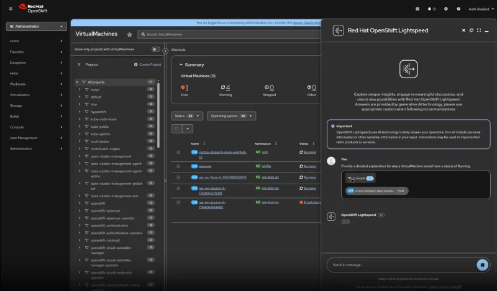Click the Create Project plus link
Image resolution: width=497 pixels, height=291 pixels.
pos(147,65)
